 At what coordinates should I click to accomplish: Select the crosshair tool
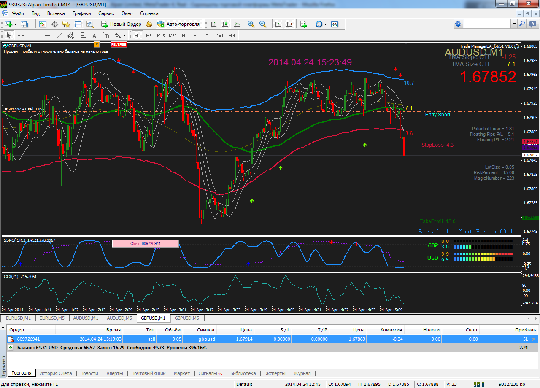click(x=20, y=35)
